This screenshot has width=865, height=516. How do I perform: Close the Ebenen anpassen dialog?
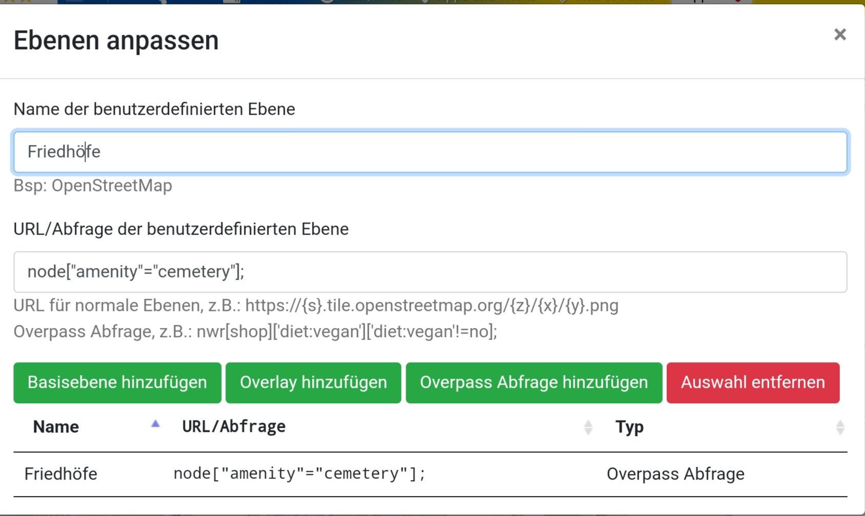click(839, 35)
